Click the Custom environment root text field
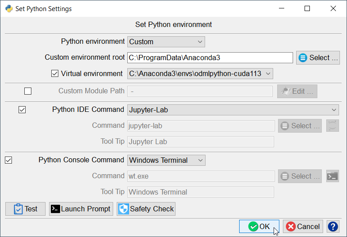 tap(210, 57)
